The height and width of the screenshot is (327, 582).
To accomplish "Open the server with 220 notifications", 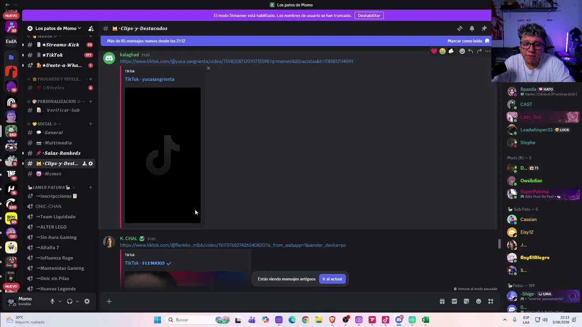I will tap(11, 203).
